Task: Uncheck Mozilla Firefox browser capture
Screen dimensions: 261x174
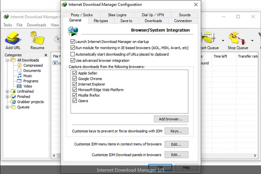Action: point(75,95)
